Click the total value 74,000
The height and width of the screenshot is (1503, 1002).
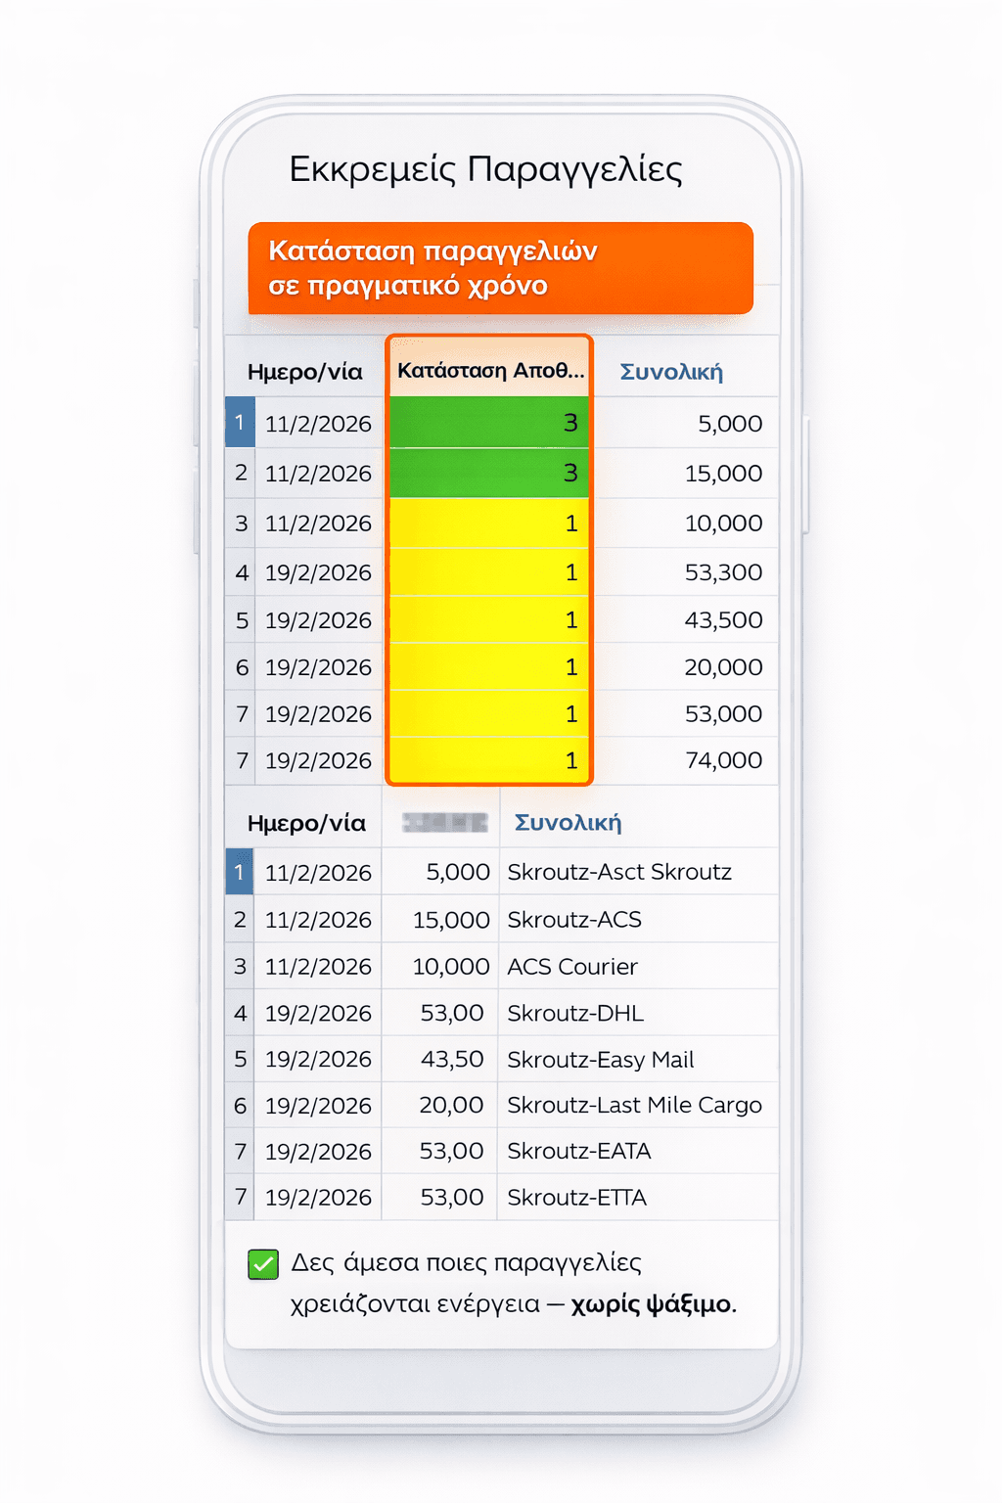(x=723, y=760)
